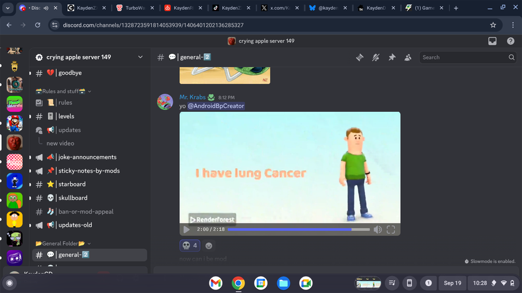Open the Mario server icon
This screenshot has height=293, width=522.
click(14, 123)
